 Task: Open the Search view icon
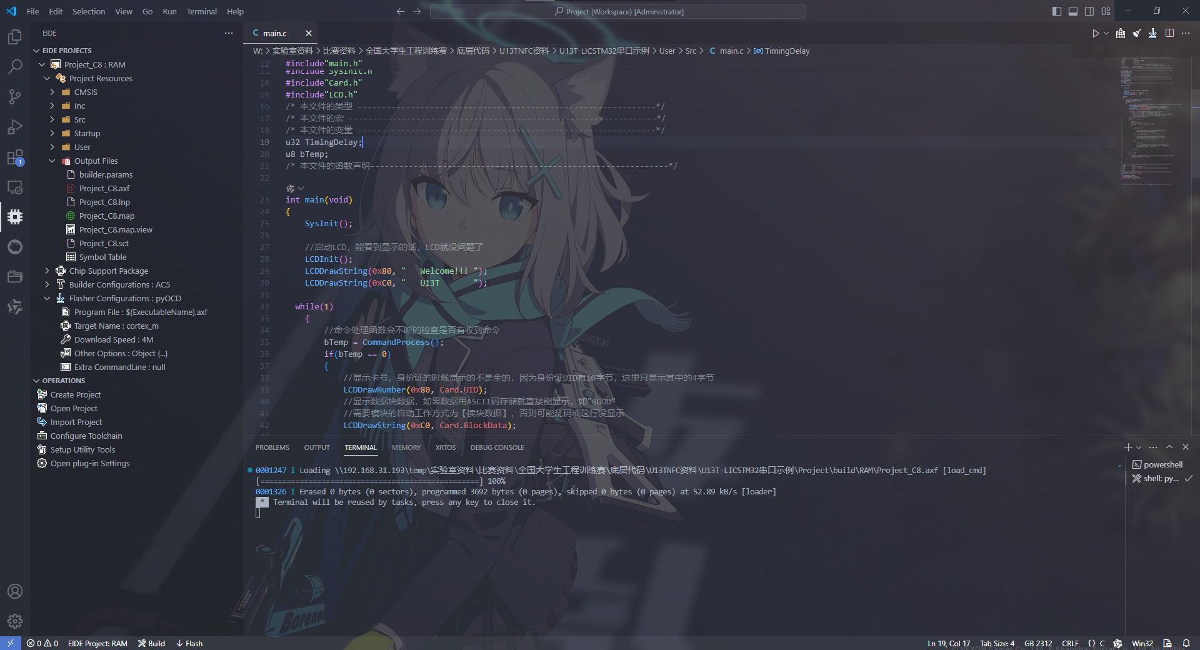15,67
